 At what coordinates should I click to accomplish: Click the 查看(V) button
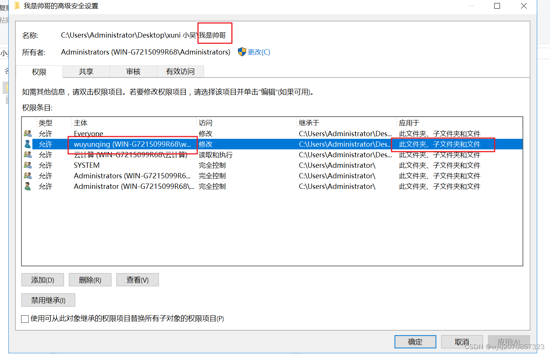coord(137,280)
